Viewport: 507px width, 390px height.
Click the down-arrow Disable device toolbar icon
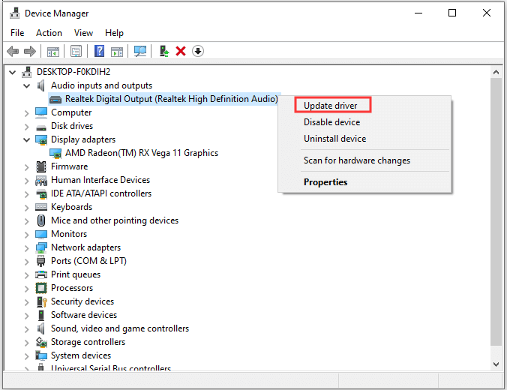(x=198, y=51)
